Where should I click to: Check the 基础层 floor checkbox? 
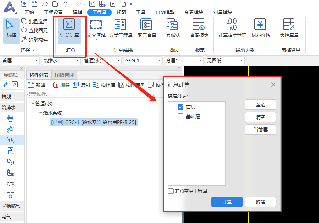[180, 116]
